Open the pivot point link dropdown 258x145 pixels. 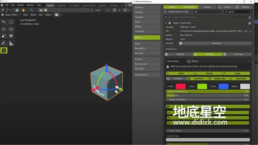pyautogui.click(x=109, y=10)
